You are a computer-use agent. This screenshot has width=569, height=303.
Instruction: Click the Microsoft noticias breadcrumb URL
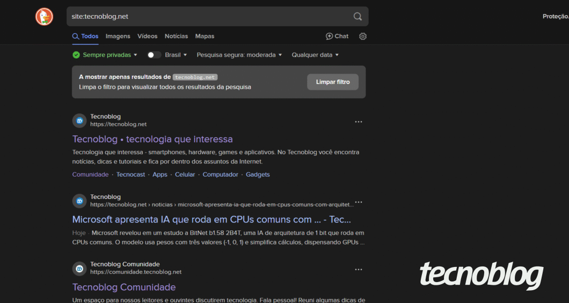pyautogui.click(x=222, y=205)
